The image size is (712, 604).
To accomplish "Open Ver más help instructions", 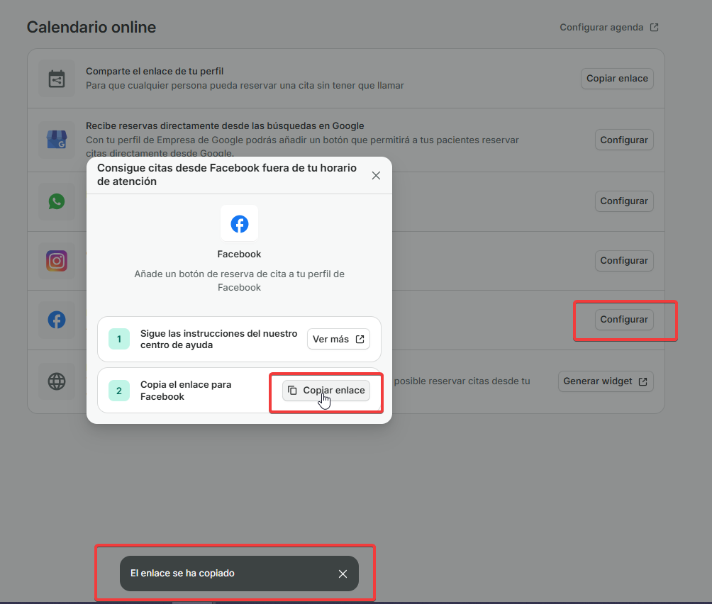I will coord(338,339).
